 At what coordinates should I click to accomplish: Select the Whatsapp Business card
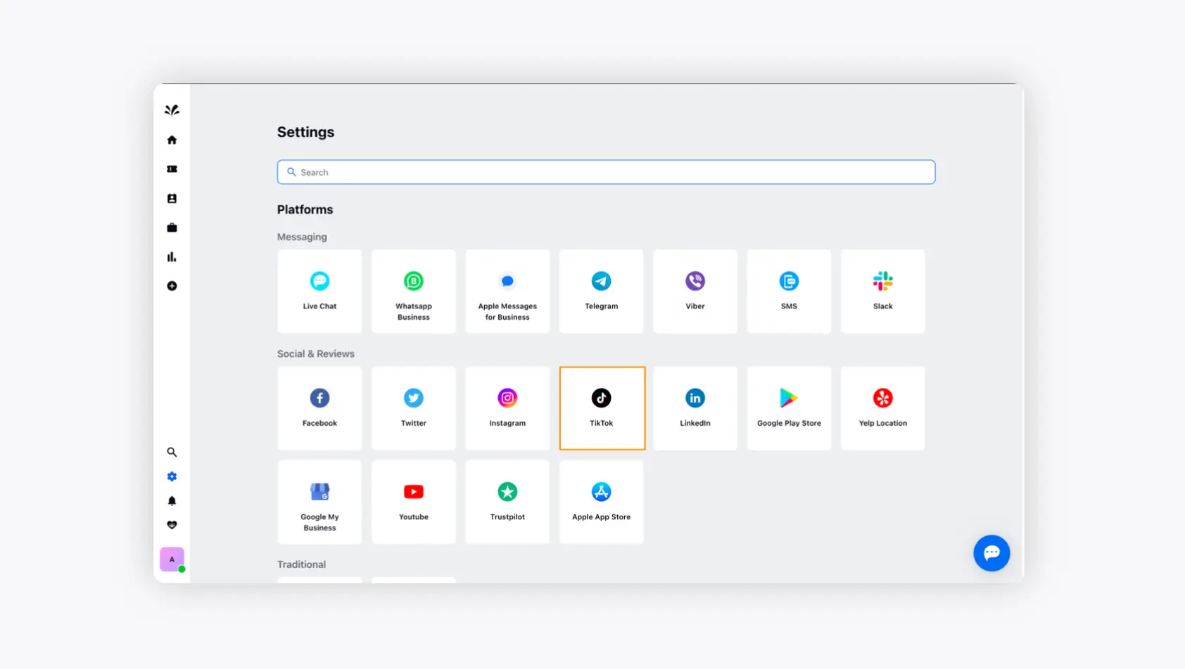pyautogui.click(x=414, y=291)
